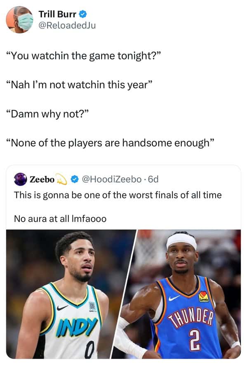Open Trill Burr's masked profile avatar
Viewport: 247px width, 365px height.
click(20, 19)
